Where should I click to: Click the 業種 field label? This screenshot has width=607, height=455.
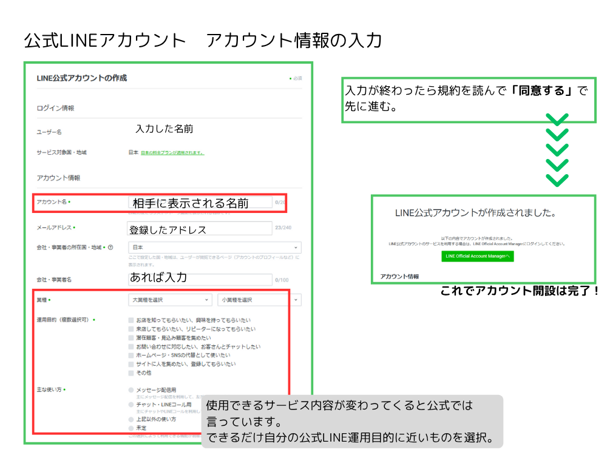click(x=42, y=300)
